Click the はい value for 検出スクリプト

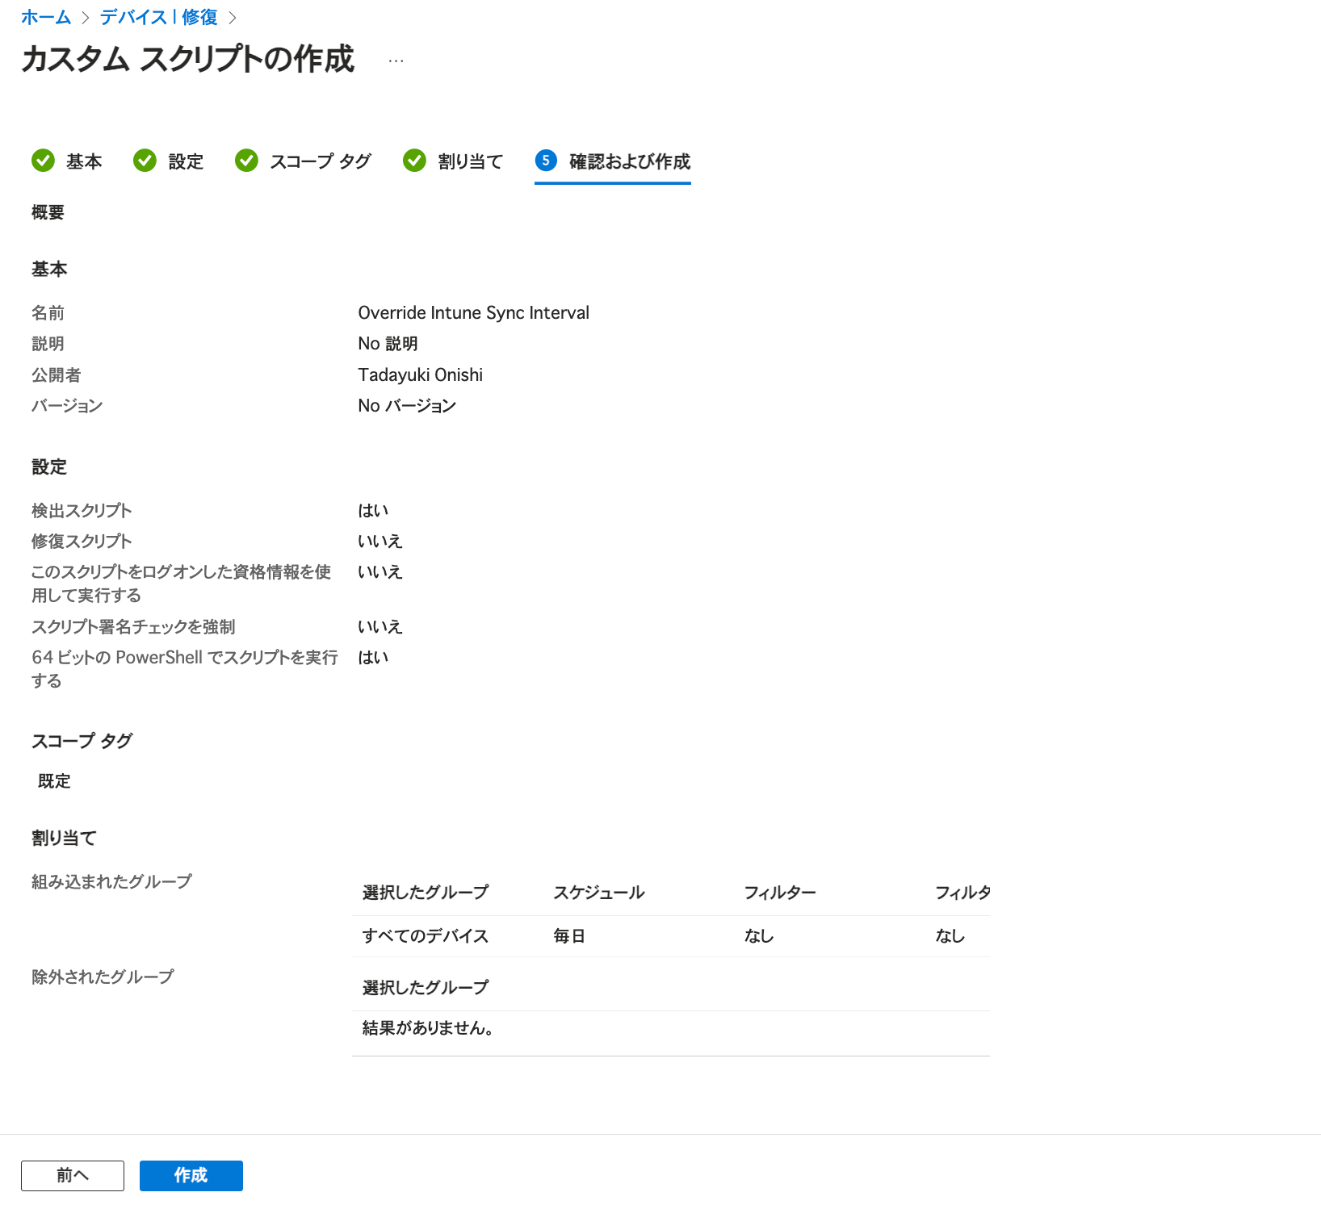pos(373,511)
